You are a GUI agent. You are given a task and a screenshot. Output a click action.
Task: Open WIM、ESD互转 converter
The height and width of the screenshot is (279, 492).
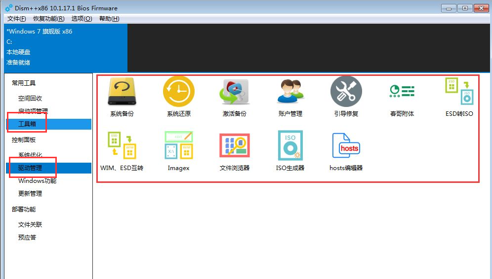(122, 151)
